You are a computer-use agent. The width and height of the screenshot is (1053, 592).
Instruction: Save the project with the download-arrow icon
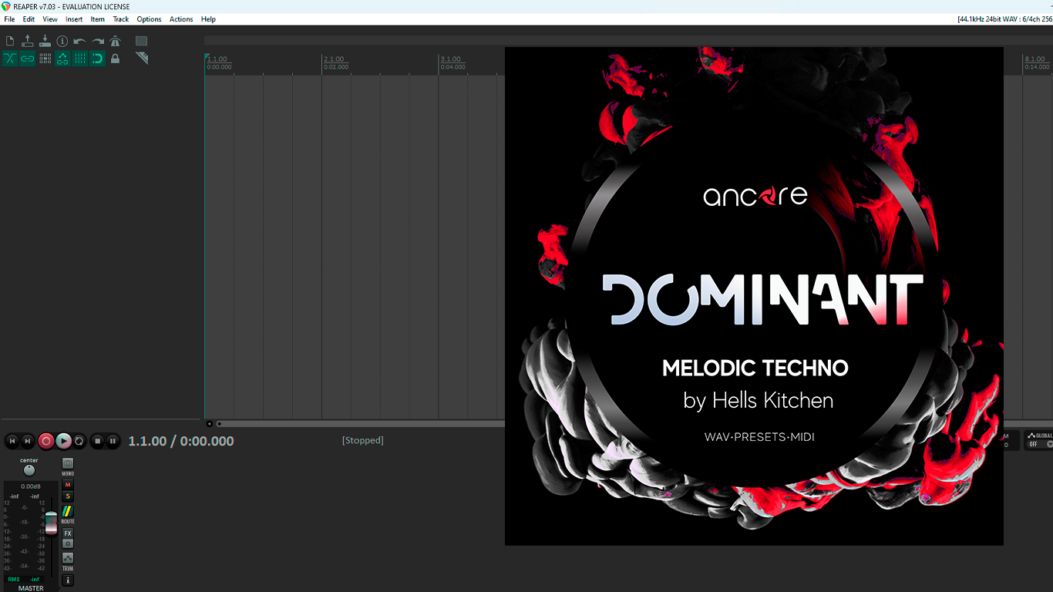45,41
